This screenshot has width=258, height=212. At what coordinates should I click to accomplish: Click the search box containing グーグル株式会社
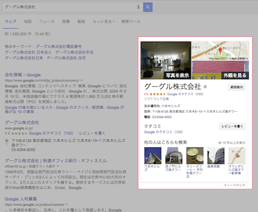point(73,7)
